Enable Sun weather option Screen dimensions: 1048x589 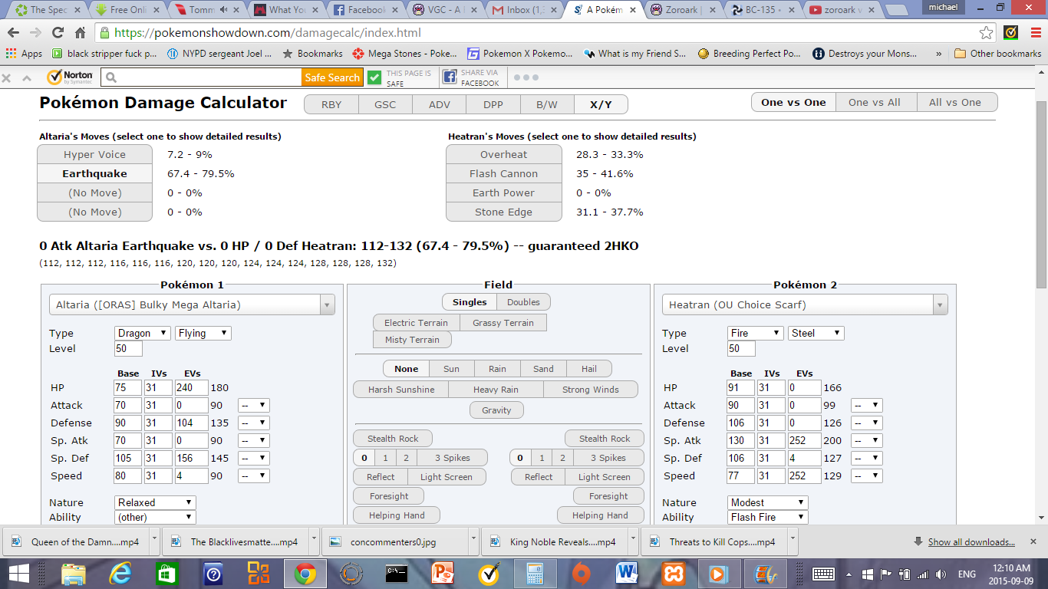tap(451, 369)
